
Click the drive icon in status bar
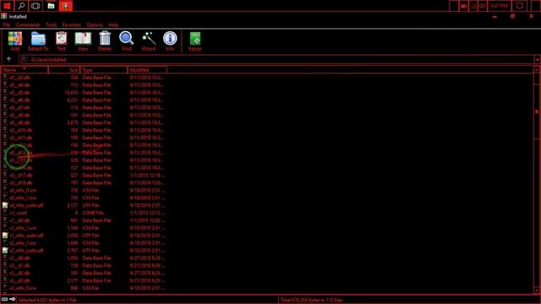[x=5, y=299]
